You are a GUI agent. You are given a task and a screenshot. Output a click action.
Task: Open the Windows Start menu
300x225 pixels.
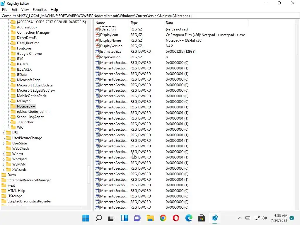(86, 218)
